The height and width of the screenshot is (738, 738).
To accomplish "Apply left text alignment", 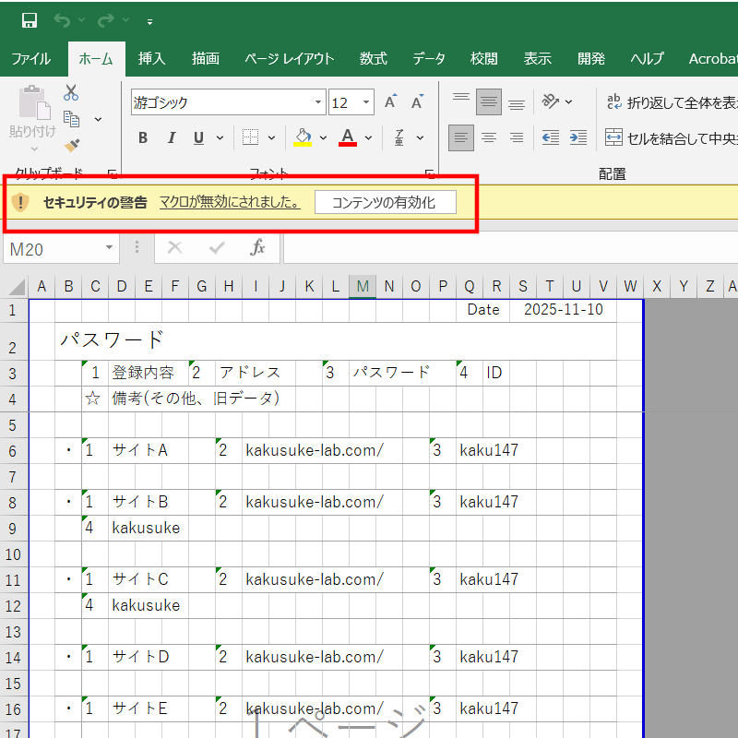I will [461, 138].
